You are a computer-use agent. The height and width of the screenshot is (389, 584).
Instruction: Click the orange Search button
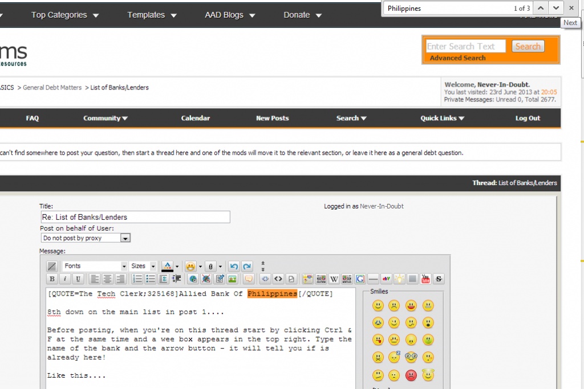(528, 47)
